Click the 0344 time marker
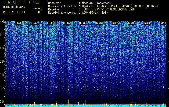169x107 pixels. pos(66,23)
